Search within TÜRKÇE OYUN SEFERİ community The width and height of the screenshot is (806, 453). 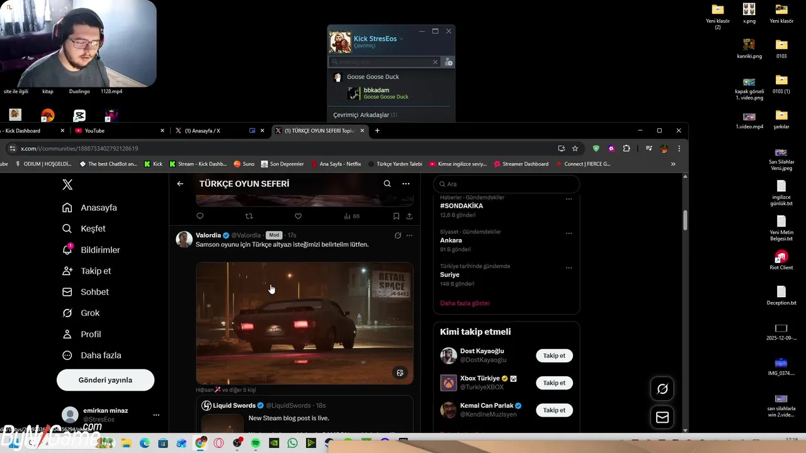coord(387,184)
